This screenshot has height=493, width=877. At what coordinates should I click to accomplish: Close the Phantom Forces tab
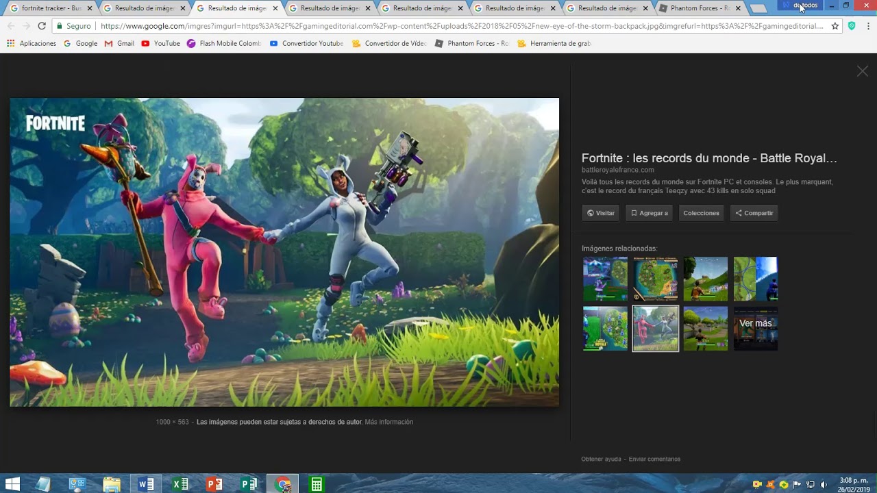click(x=738, y=8)
